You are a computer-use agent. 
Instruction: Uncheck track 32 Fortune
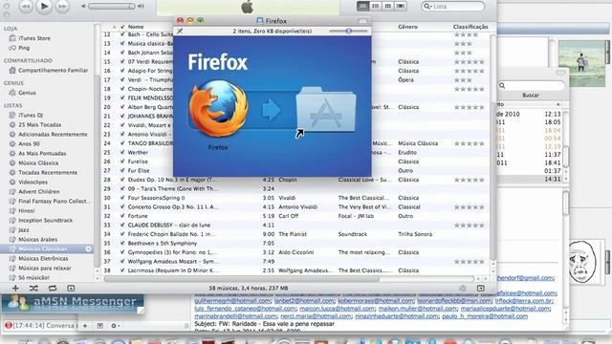click(122, 216)
